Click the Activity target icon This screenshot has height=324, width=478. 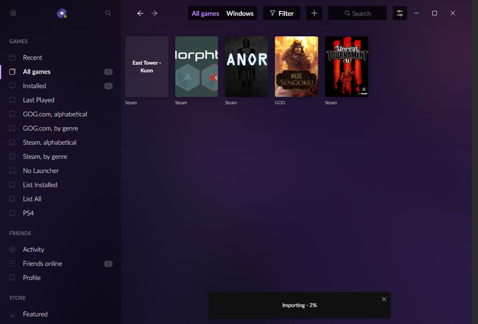tap(12, 249)
